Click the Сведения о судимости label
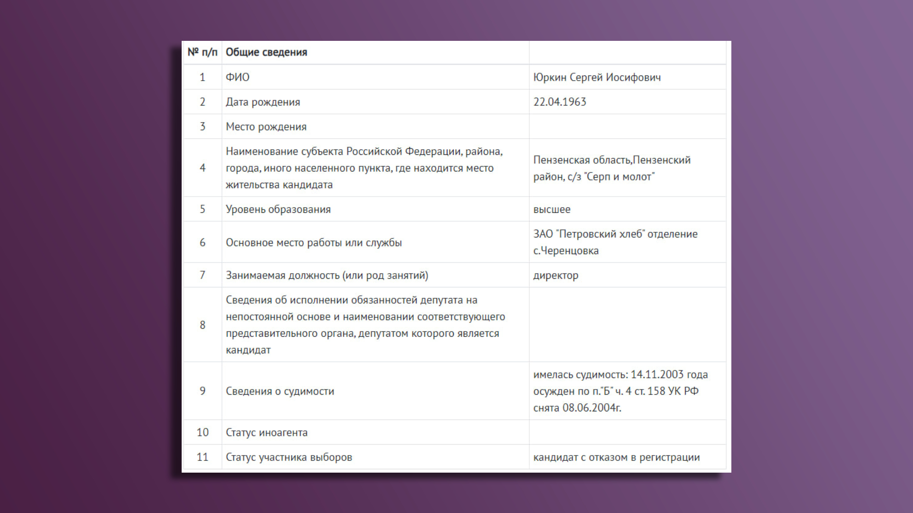913x513 pixels. [280, 391]
